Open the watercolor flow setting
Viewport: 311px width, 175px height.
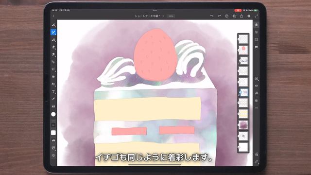click(x=53, y=140)
